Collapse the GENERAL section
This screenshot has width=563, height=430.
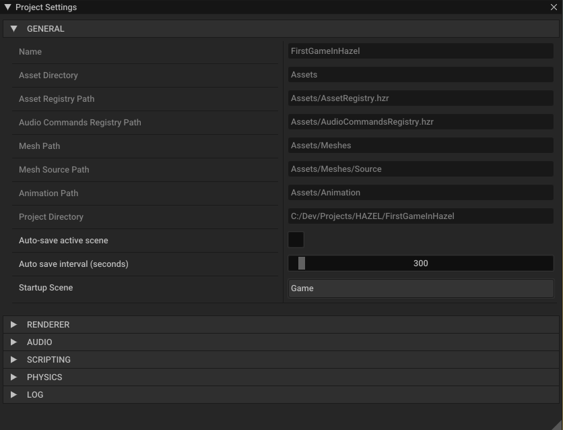click(14, 29)
